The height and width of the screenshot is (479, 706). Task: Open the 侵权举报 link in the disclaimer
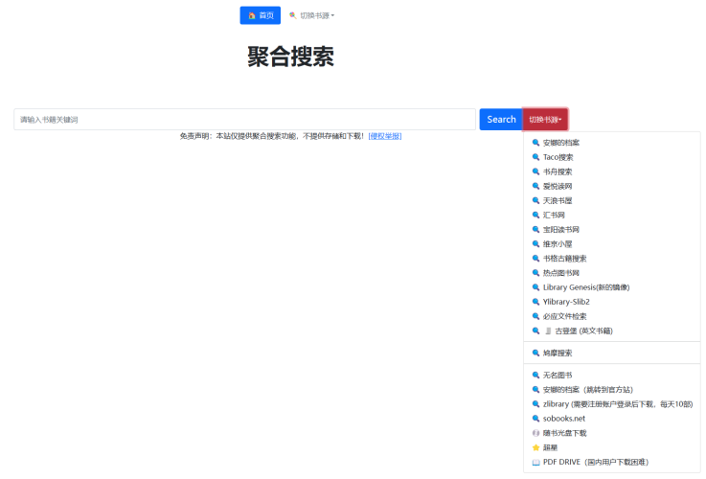coord(385,136)
